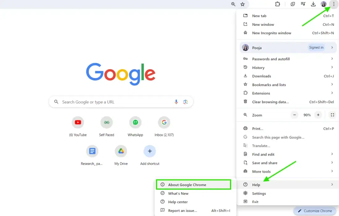Click the 90% zoom level value
This screenshot has height=216, width=339.
[x=307, y=115]
